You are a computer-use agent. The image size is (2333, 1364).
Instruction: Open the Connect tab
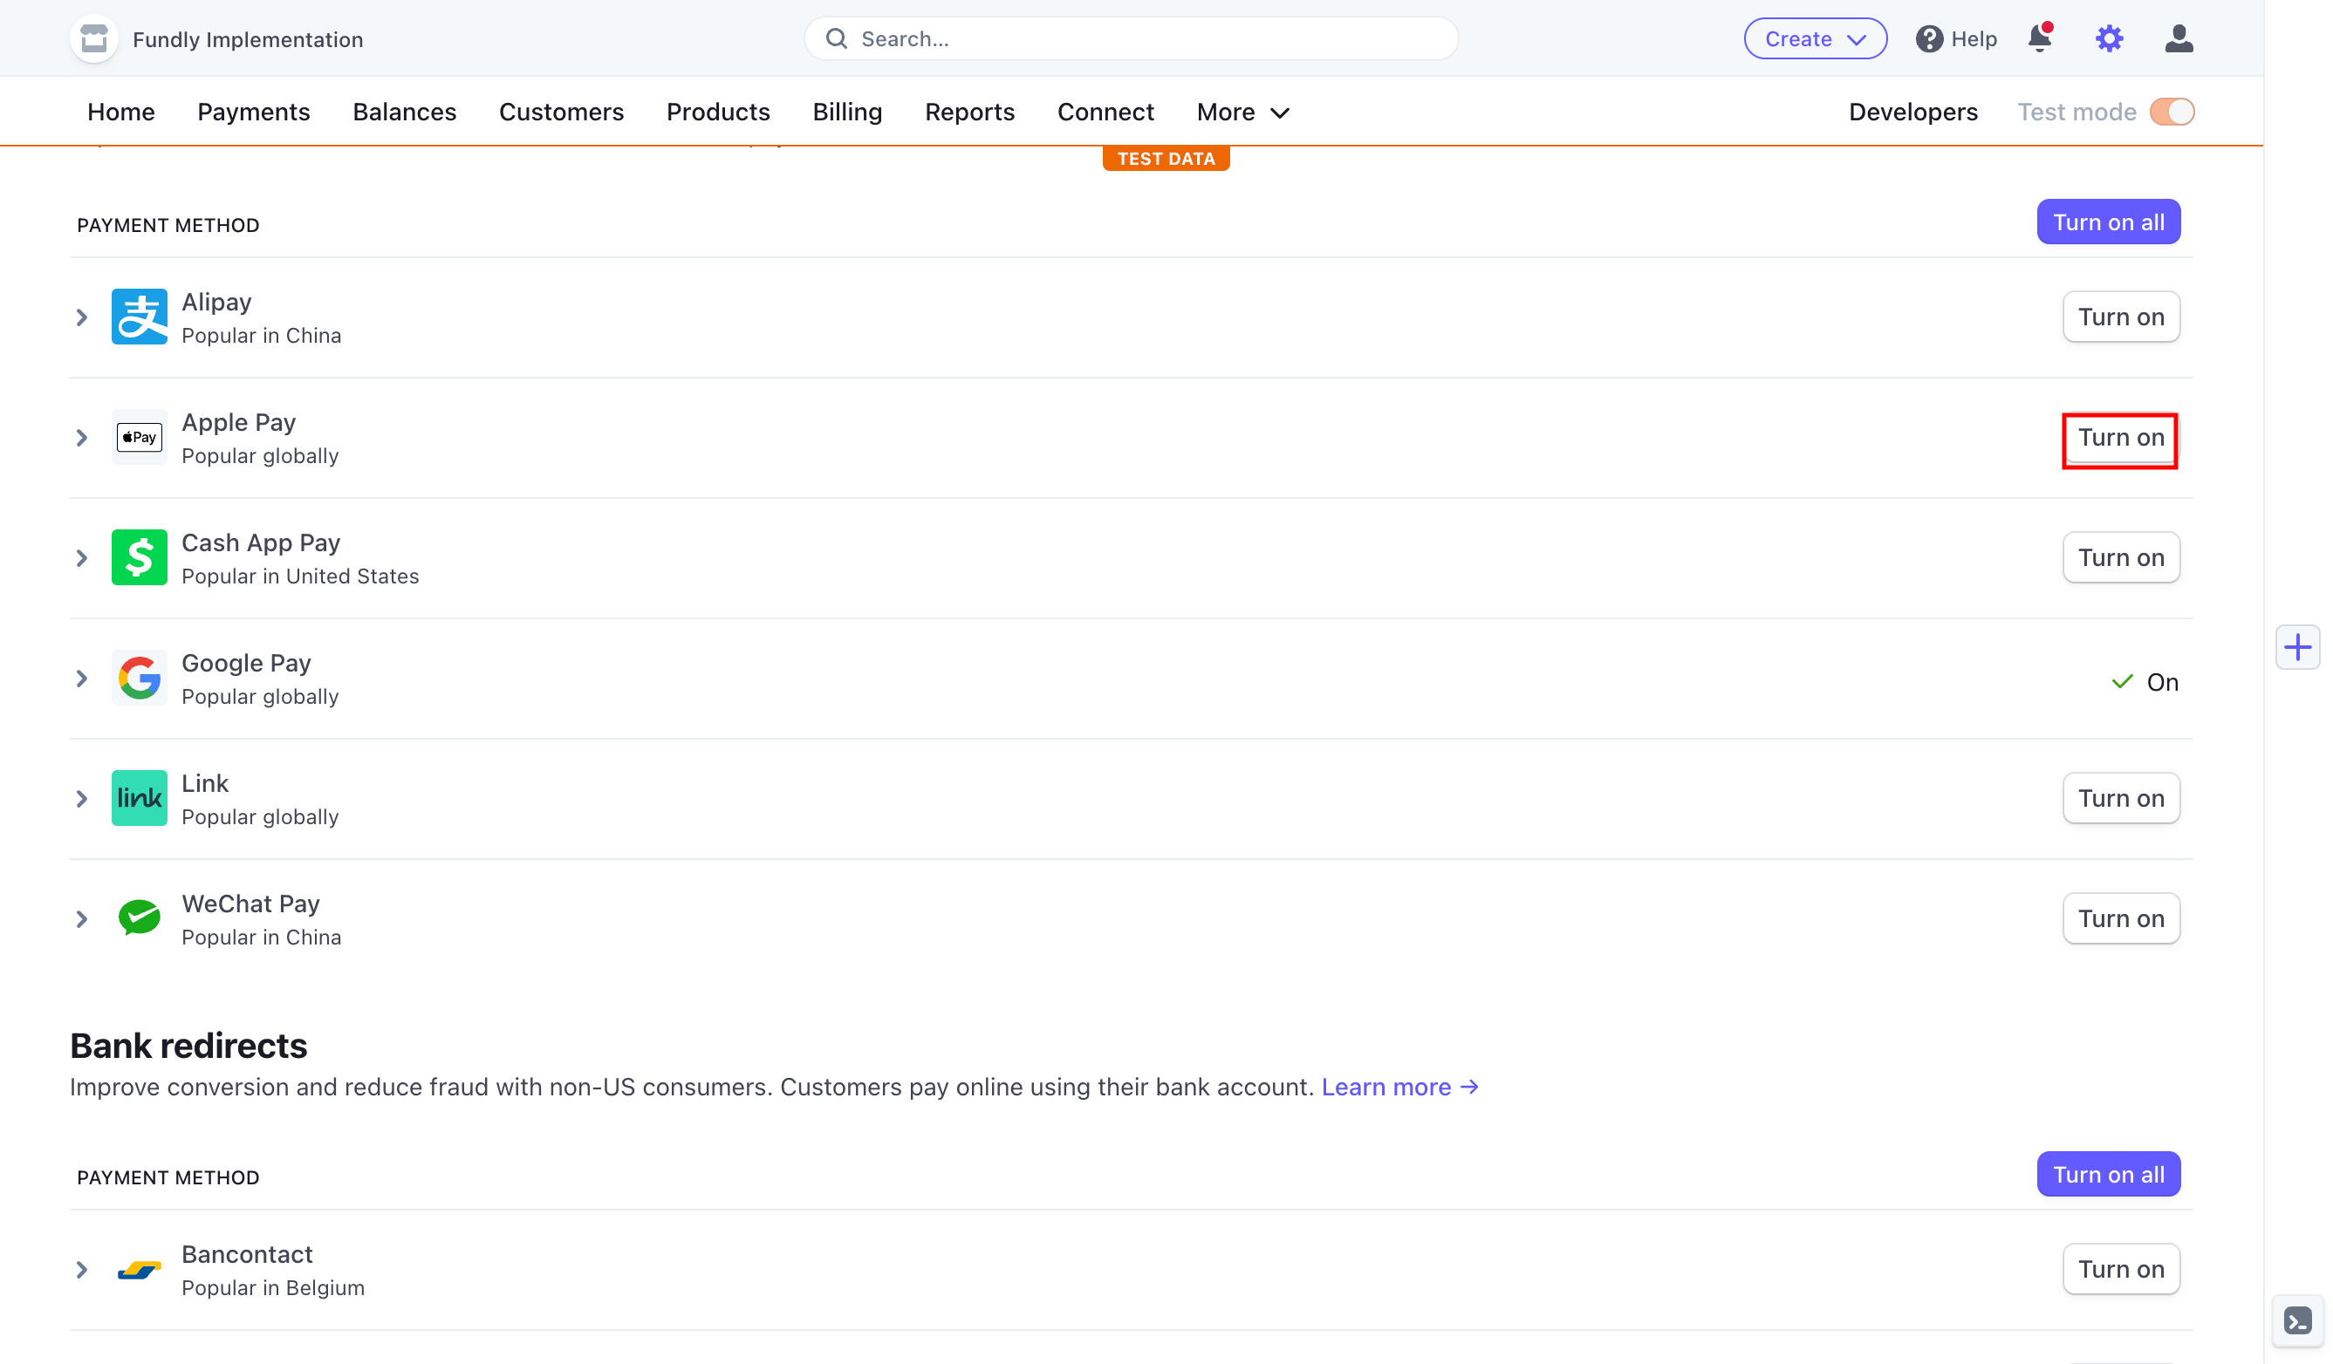click(1105, 112)
